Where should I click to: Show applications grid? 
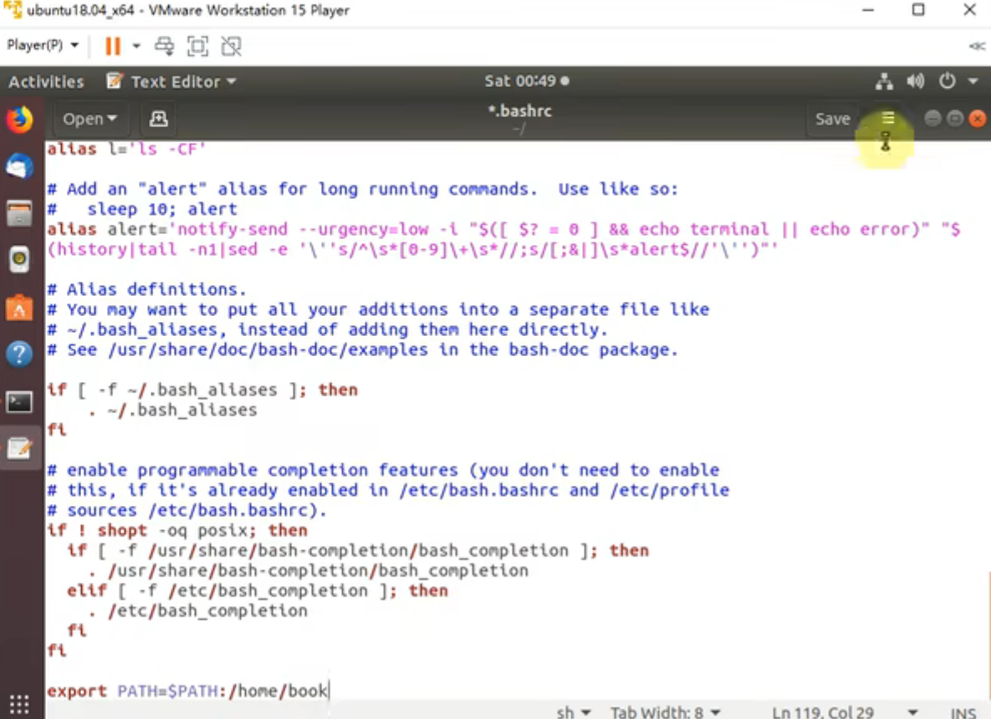[19, 703]
